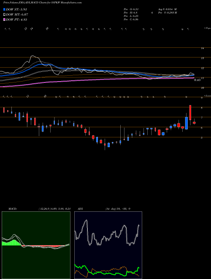Click the 8 price axis label
The height and width of the screenshot is (279, 211).
coord(202,108)
